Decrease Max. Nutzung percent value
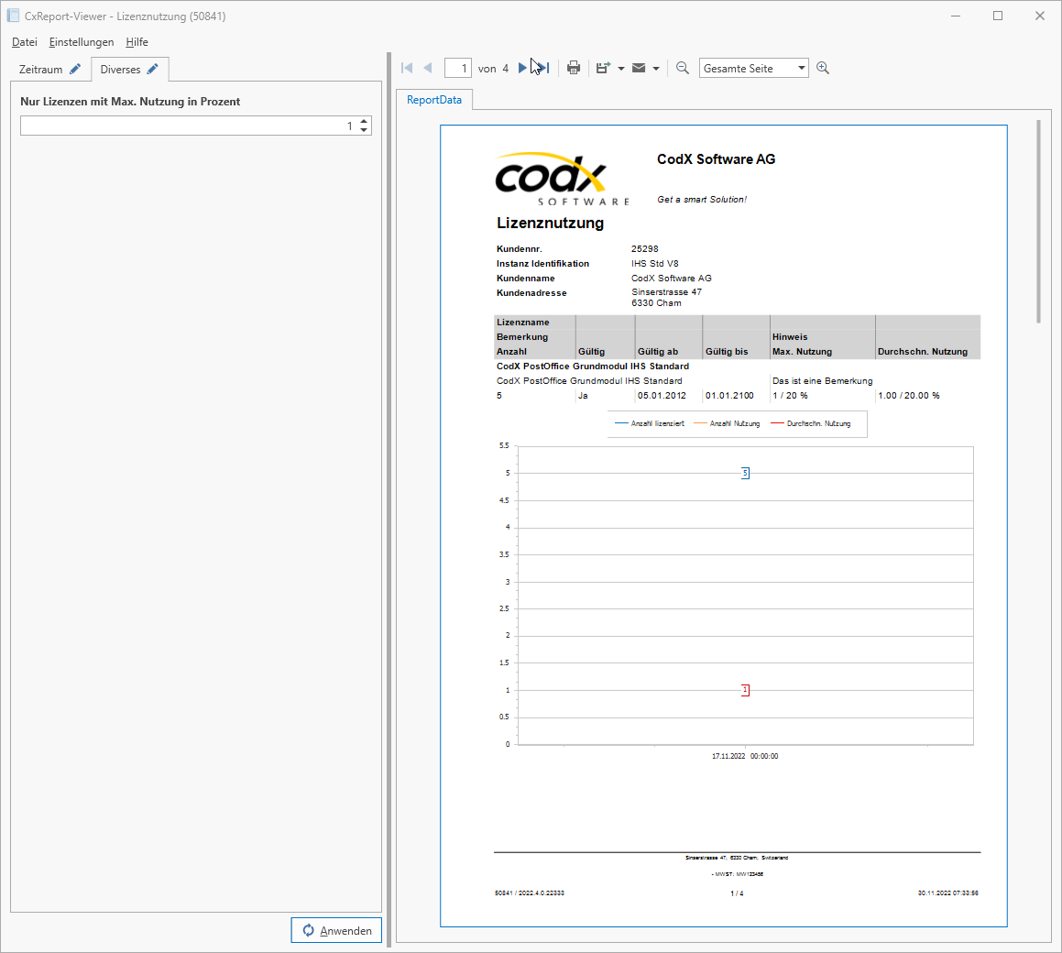 [364, 130]
